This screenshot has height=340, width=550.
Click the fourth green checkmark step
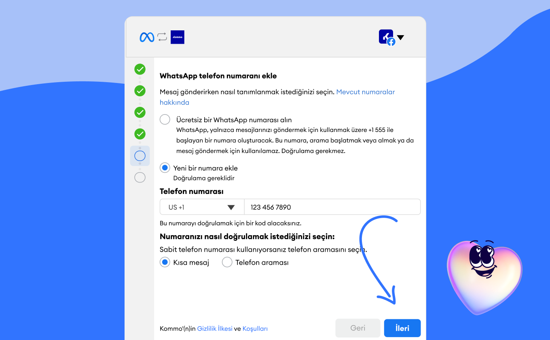(140, 134)
